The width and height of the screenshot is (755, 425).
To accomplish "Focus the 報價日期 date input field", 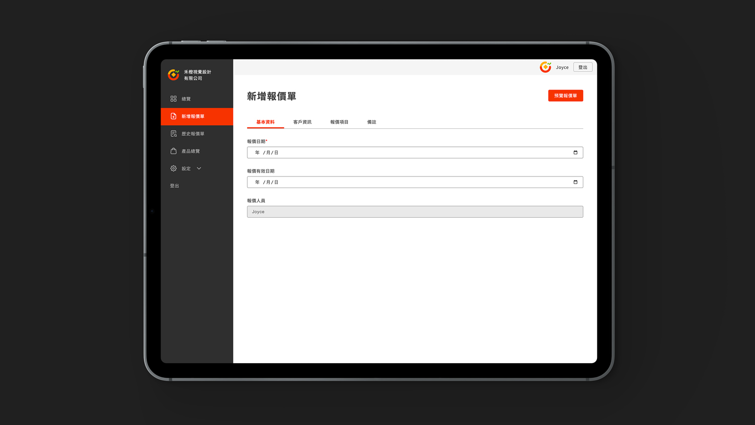I will 403,152.
